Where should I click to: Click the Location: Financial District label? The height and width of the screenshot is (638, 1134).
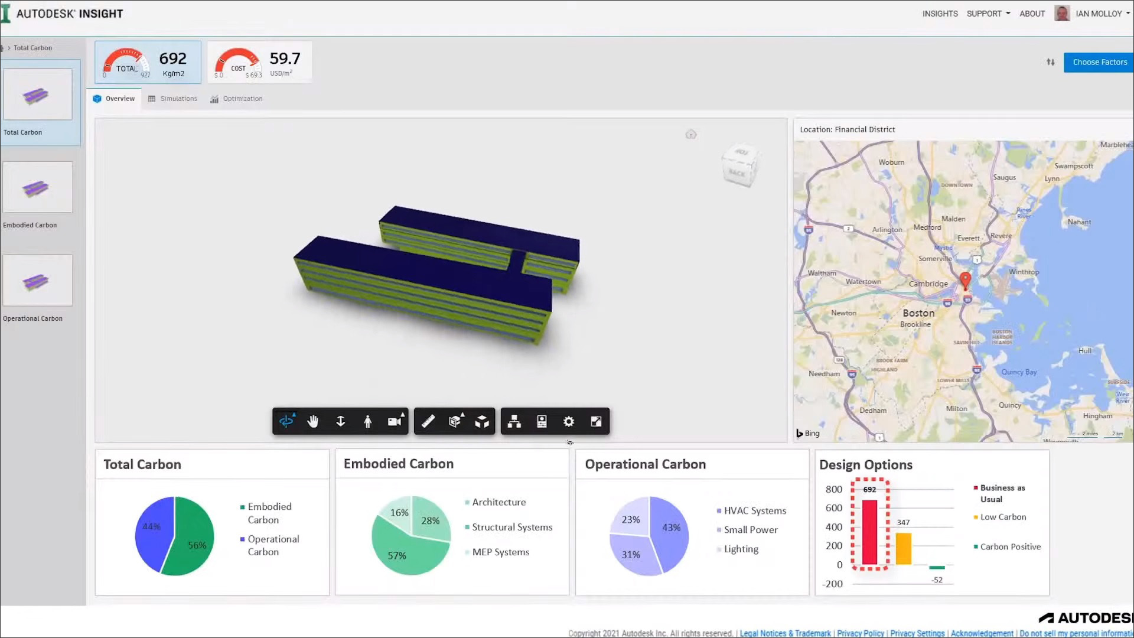pos(847,129)
